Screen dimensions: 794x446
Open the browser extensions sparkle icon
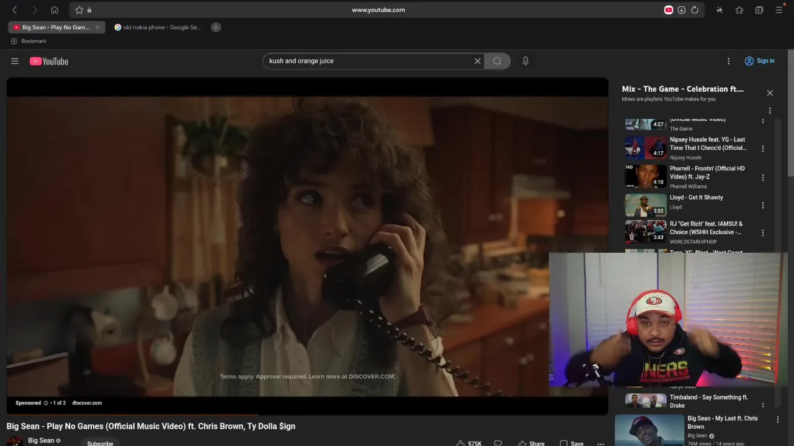click(720, 10)
